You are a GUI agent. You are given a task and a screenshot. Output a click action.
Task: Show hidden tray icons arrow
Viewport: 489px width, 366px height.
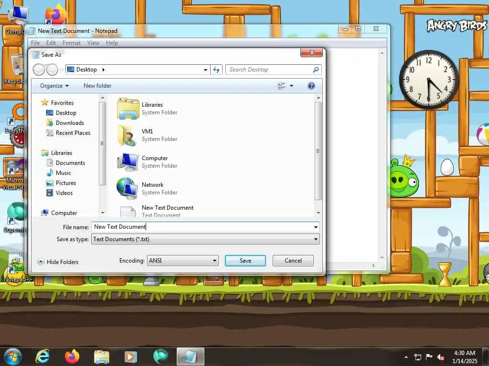(x=406, y=357)
